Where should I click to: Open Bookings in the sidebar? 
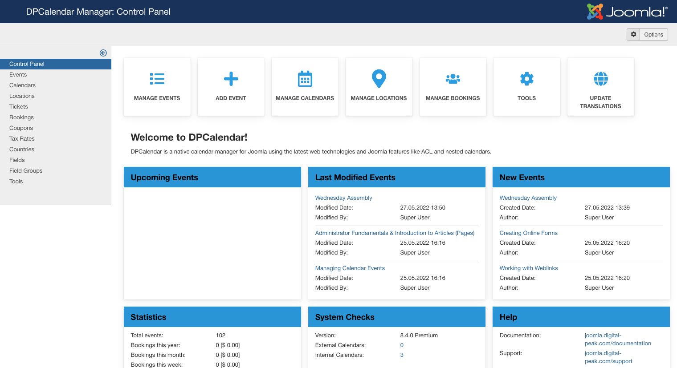pyautogui.click(x=56, y=117)
